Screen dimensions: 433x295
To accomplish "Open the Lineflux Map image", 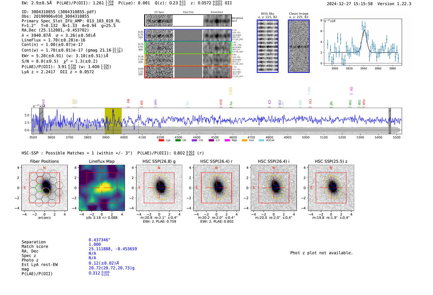I will [102, 188].
